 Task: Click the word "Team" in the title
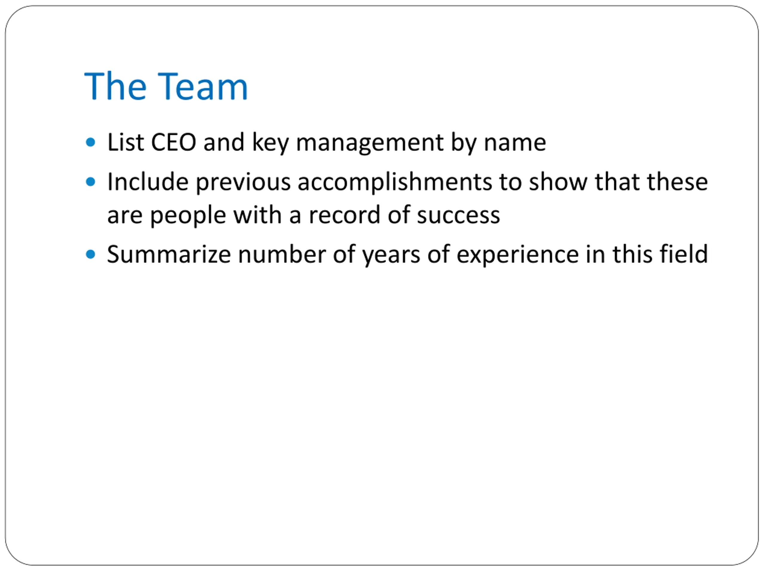[203, 86]
